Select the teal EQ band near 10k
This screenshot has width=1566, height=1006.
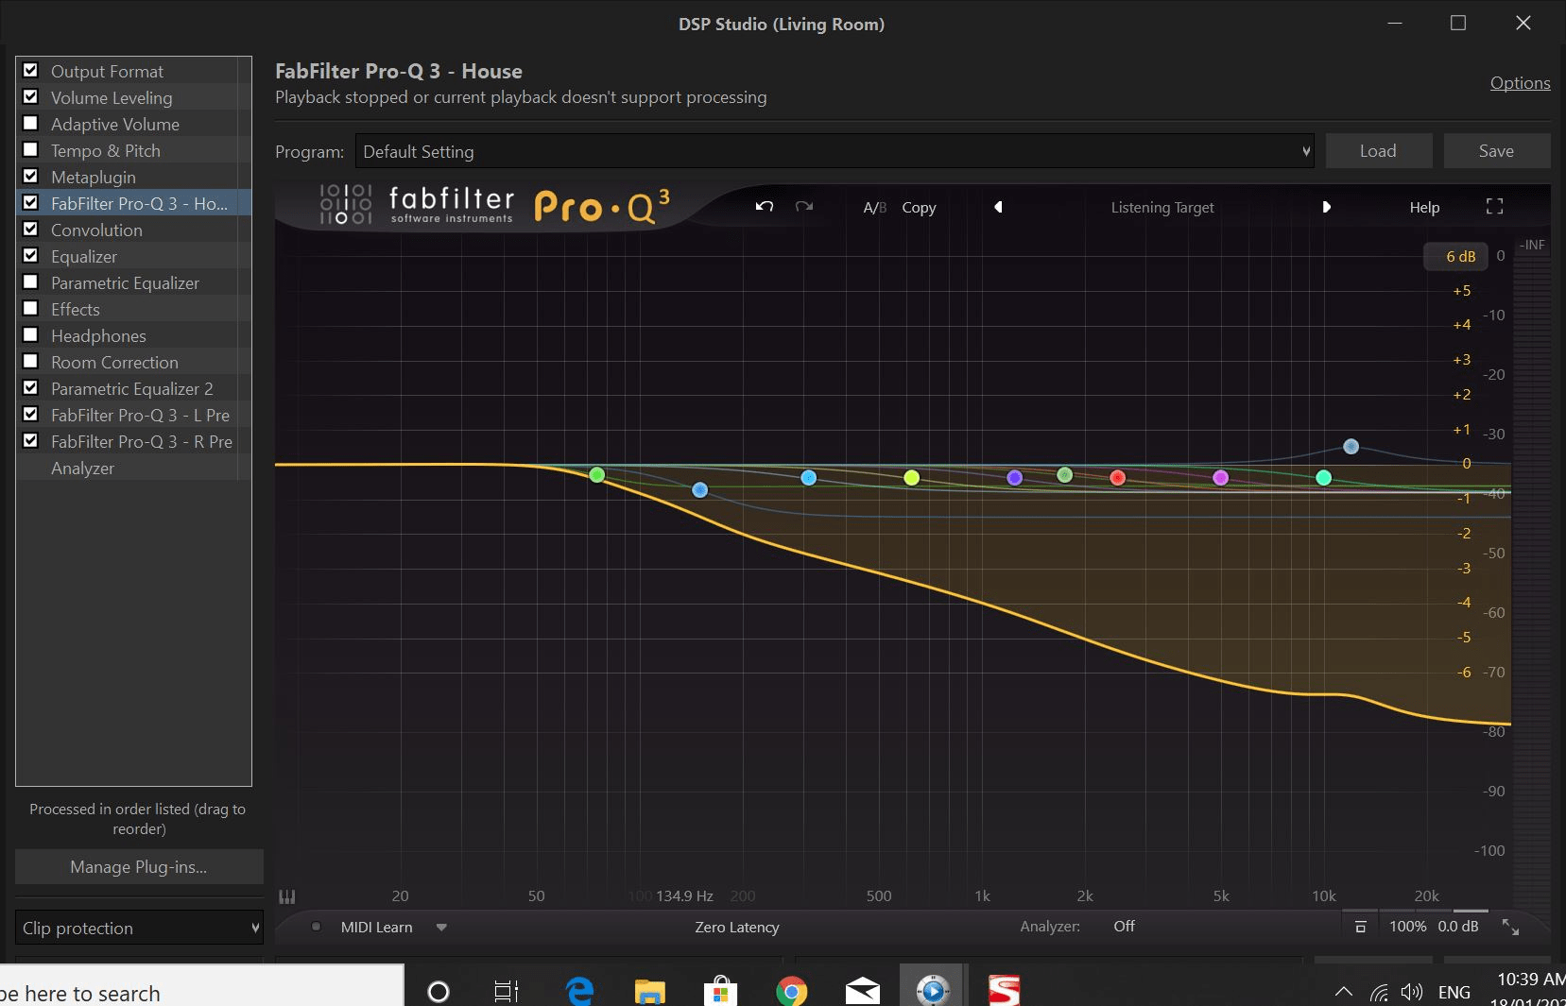coord(1323,478)
